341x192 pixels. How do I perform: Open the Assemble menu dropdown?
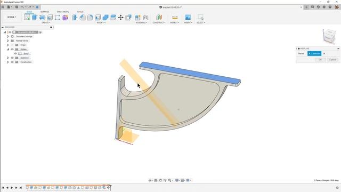pyautogui.click(x=142, y=22)
